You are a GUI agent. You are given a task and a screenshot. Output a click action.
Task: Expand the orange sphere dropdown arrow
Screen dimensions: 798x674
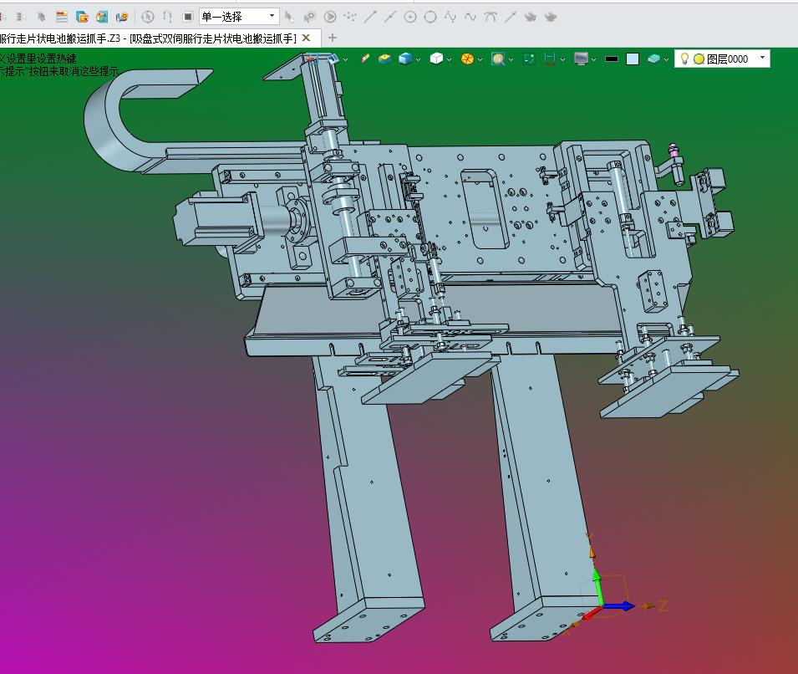point(480,59)
